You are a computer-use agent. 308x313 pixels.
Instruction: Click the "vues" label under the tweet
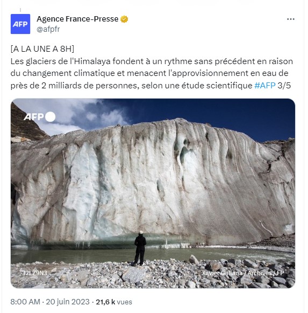click(125, 302)
